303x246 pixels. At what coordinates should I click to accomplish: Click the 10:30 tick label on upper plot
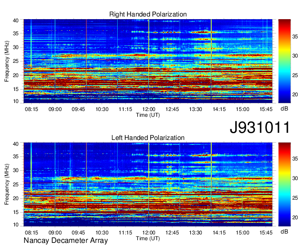pyautogui.click(x=102, y=109)
